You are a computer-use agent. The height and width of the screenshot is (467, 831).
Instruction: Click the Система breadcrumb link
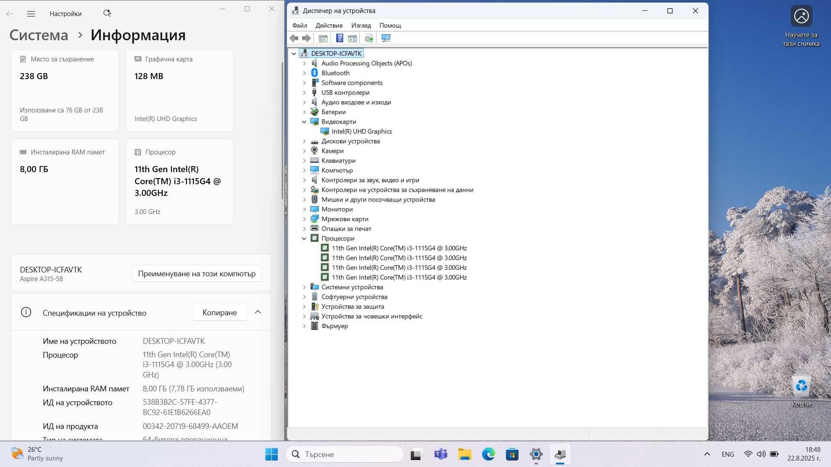[x=39, y=35]
